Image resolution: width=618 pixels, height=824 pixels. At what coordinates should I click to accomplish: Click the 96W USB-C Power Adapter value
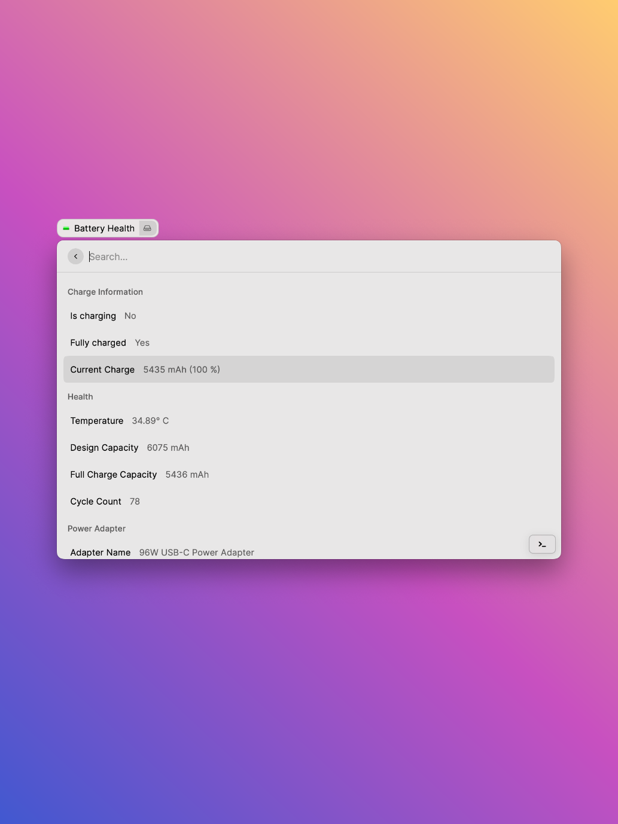[196, 552]
